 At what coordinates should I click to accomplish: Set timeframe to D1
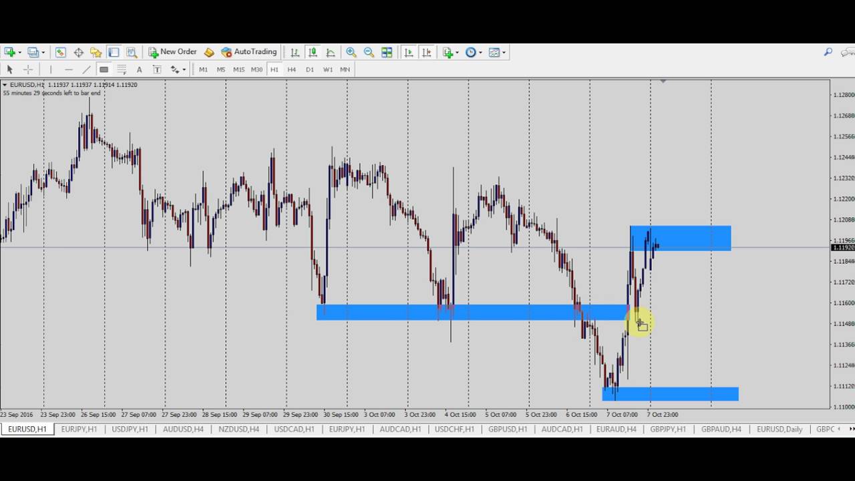pyautogui.click(x=310, y=69)
